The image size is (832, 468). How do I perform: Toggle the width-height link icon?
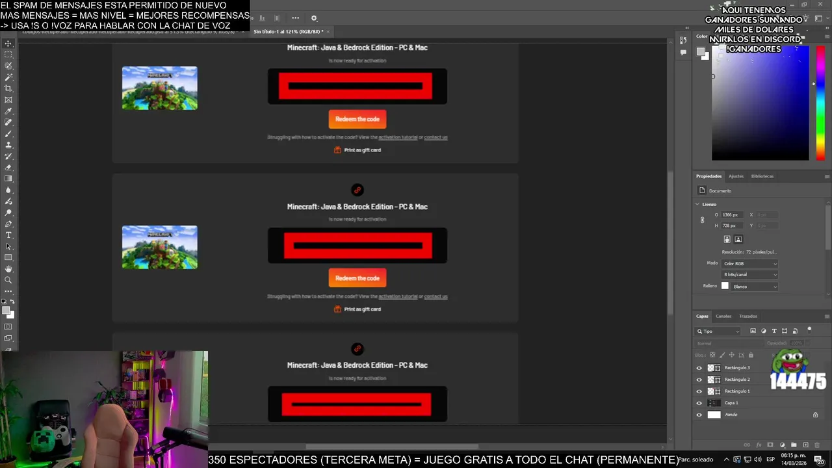(702, 220)
